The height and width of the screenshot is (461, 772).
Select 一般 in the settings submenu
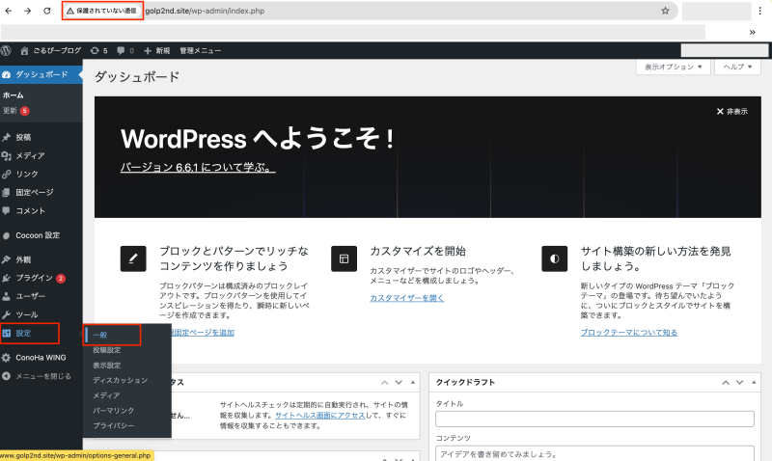[x=100, y=335]
